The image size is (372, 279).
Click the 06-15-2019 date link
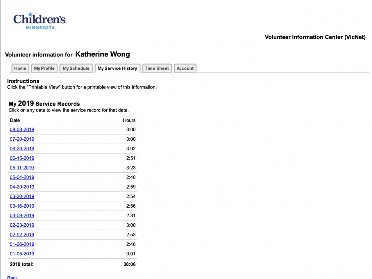tap(22, 158)
